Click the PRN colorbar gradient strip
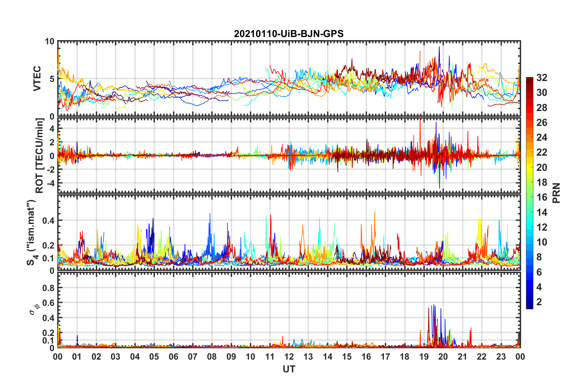The image size is (578, 386). [529, 193]
